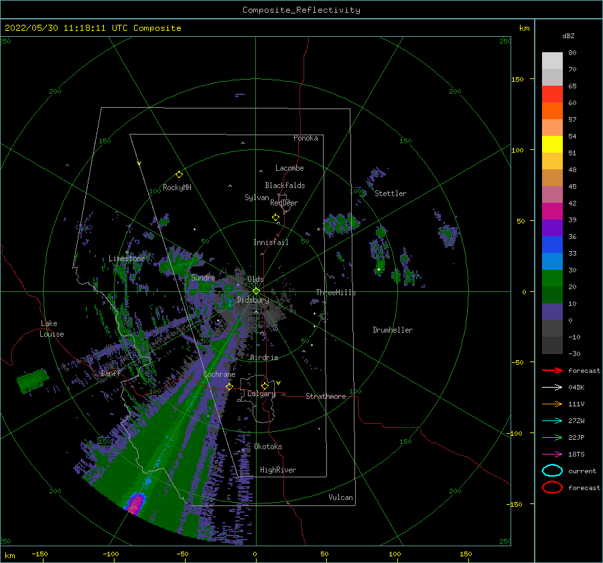
Task: Click the Composite_Reflectivity title text
Action: pos(301,10)
